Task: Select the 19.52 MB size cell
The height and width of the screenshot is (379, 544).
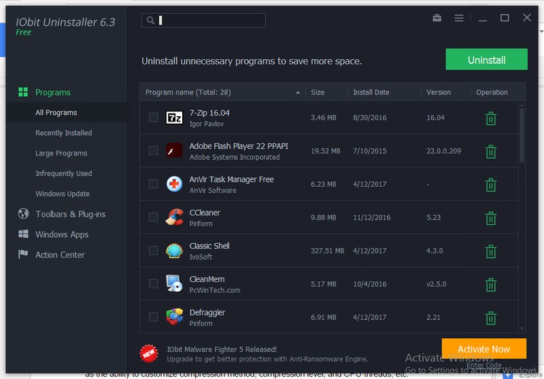Action: (325, 151)
